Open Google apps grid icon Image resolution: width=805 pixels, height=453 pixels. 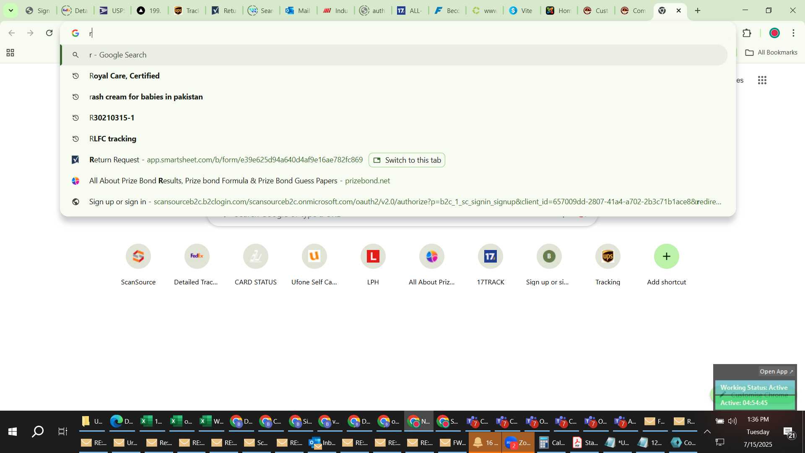(x=762, y=80)
